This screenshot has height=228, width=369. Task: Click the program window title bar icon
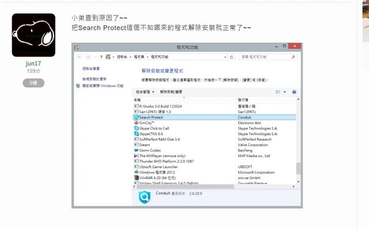(77, 48)
